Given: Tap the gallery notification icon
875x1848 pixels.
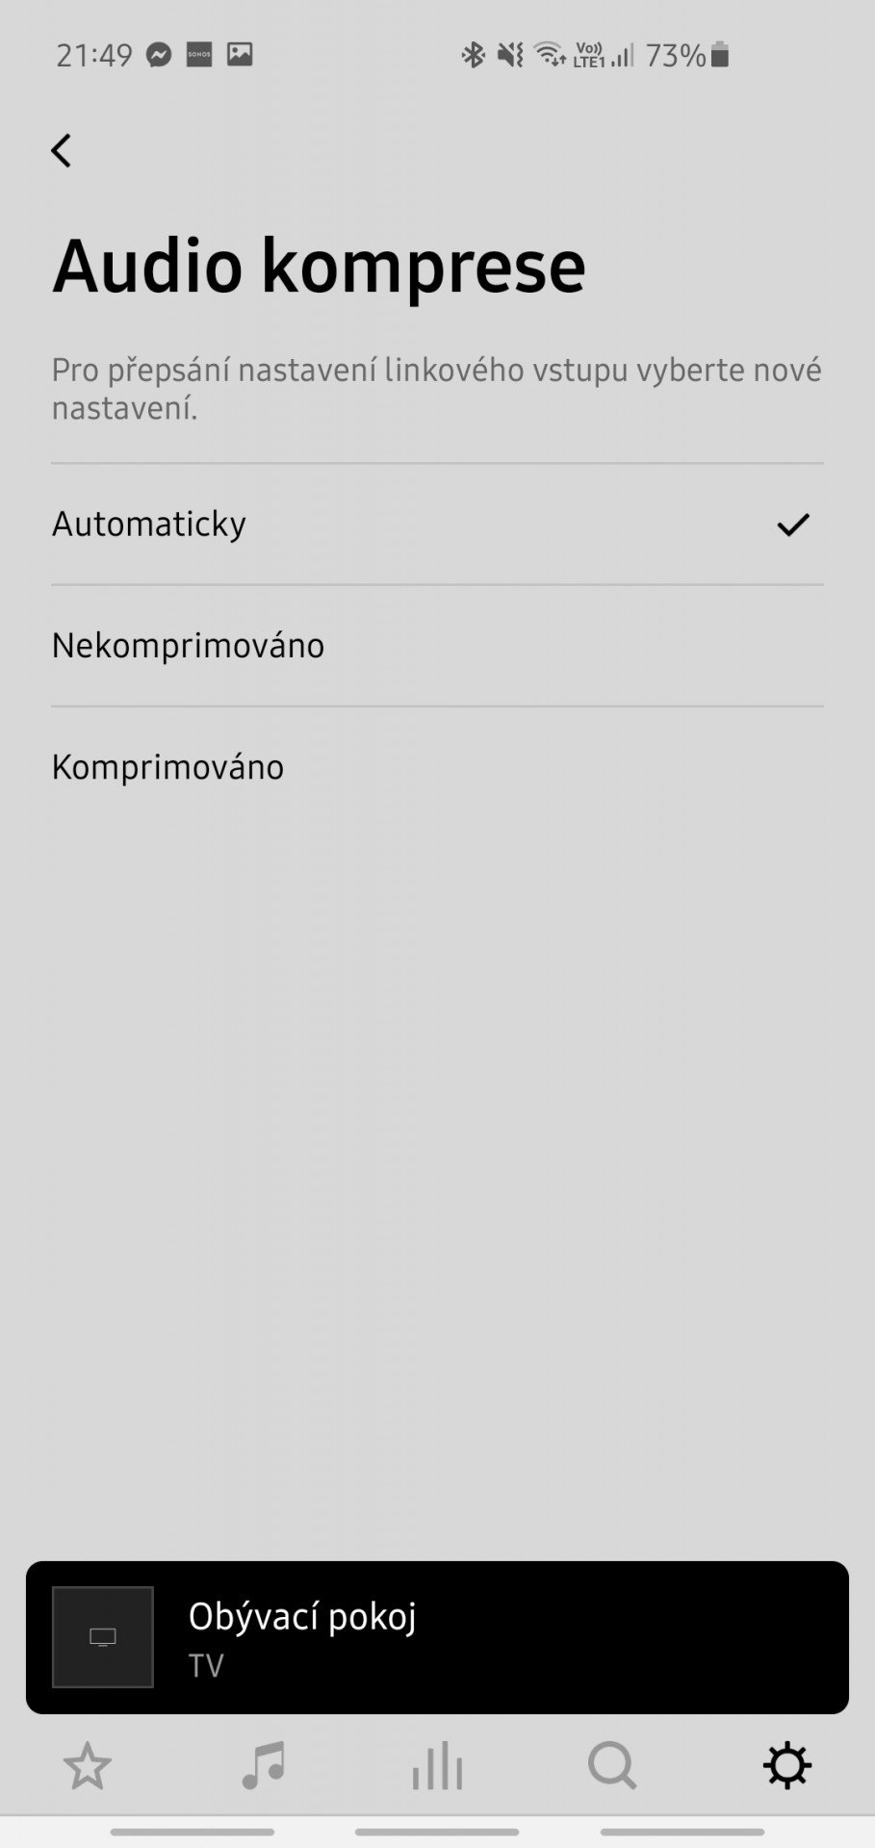Looking at the screenshot, I should coord(240,54).
